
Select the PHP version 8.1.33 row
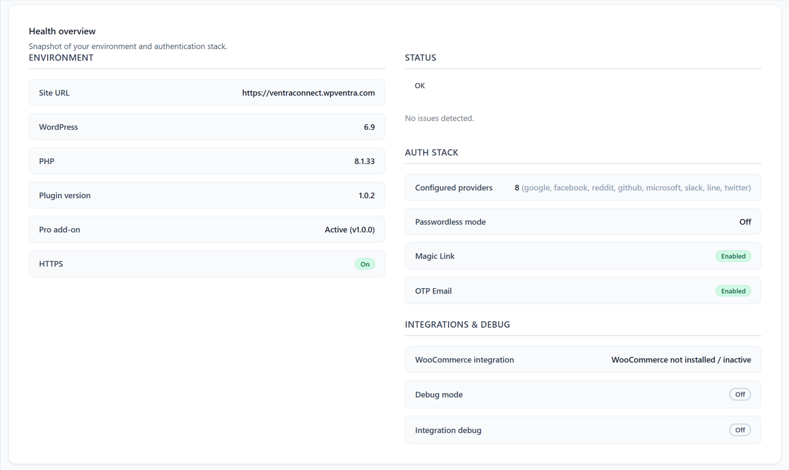206,161
